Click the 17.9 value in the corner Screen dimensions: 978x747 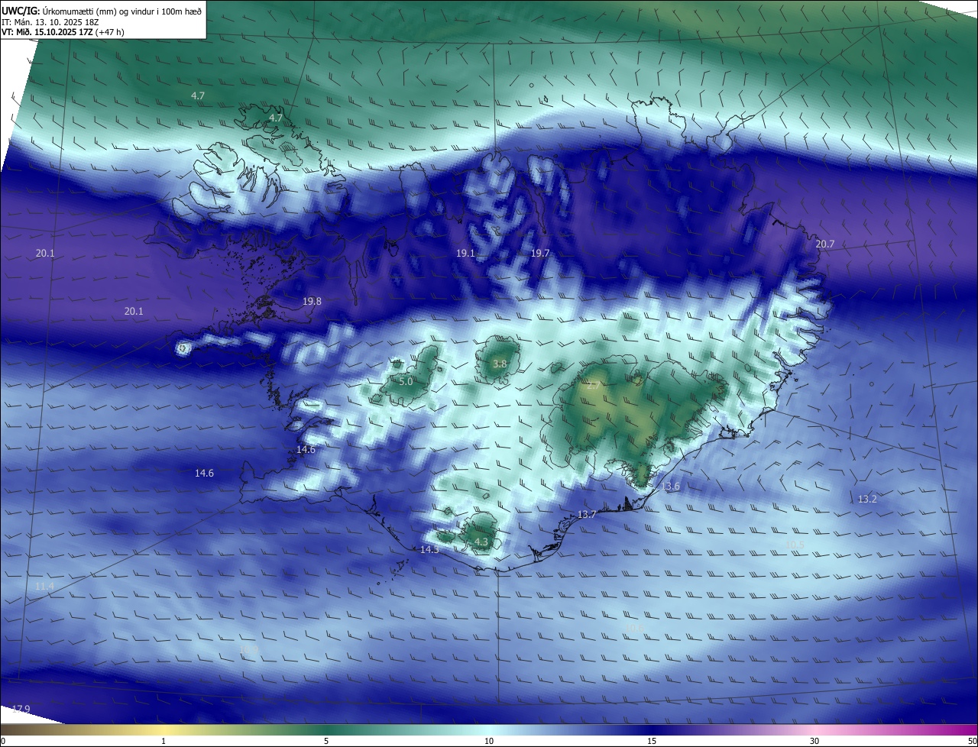[x=21, y=710]
